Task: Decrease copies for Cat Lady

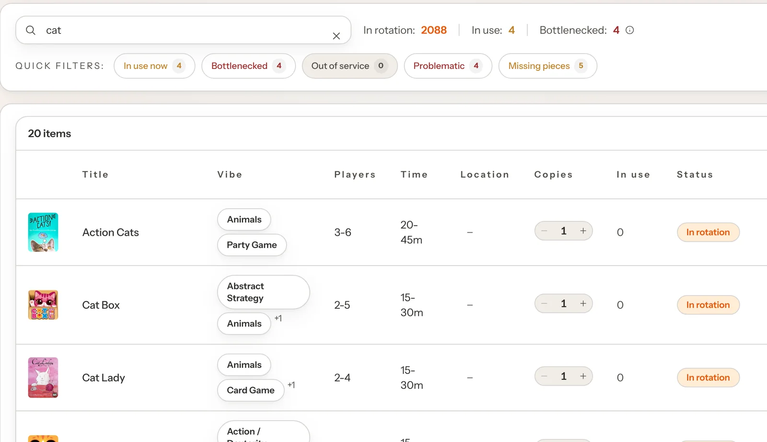Action: (x=544, y=376)
